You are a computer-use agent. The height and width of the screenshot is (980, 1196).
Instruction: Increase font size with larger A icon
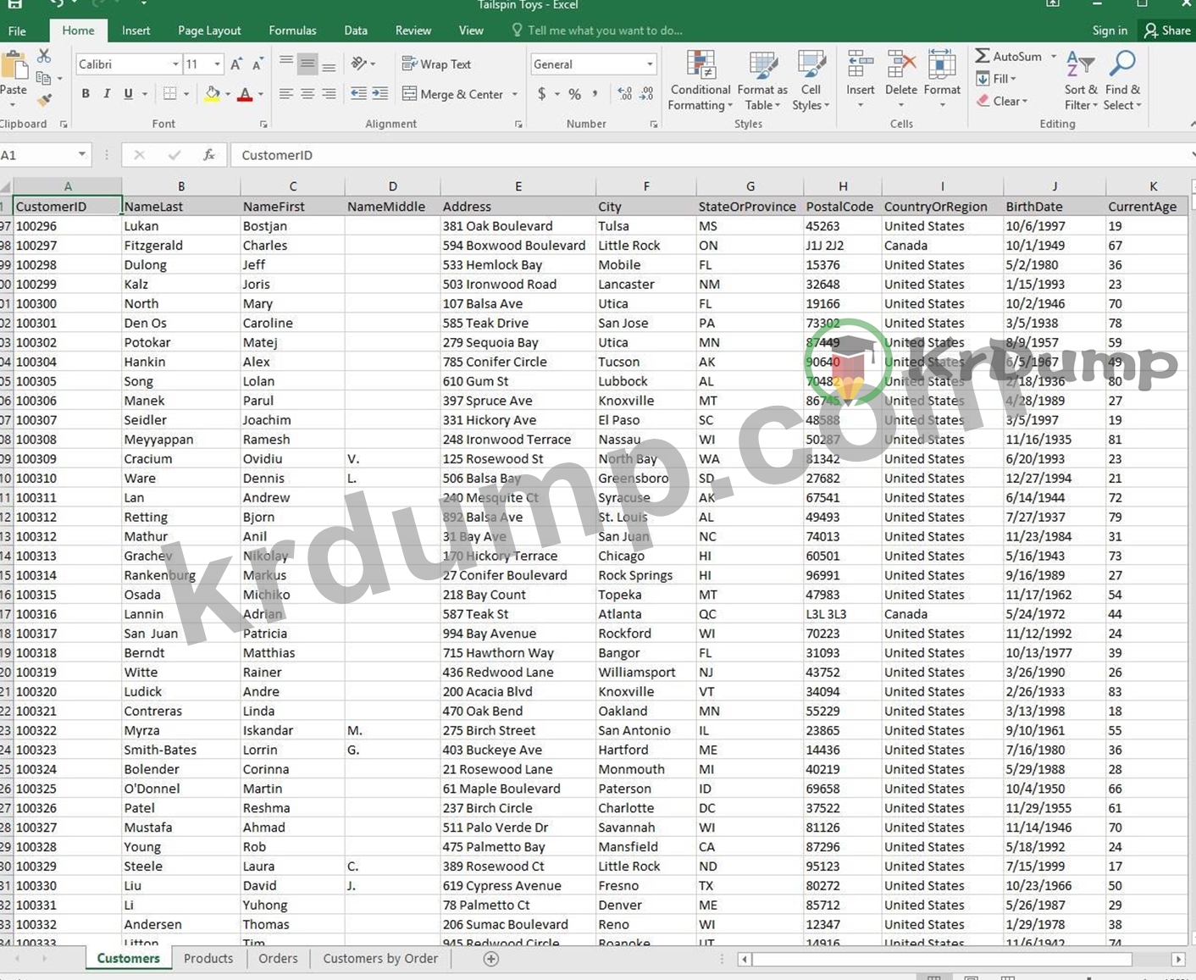[236, 64]
